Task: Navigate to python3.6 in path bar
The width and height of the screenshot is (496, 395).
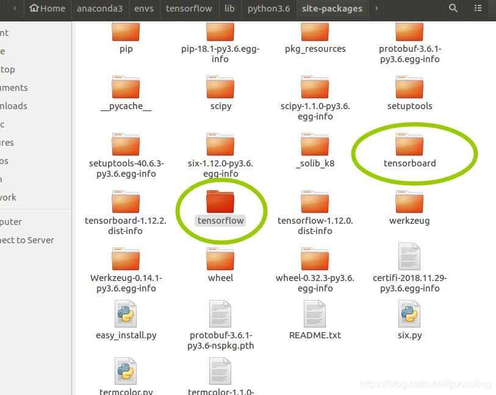Action: [269, 8]
